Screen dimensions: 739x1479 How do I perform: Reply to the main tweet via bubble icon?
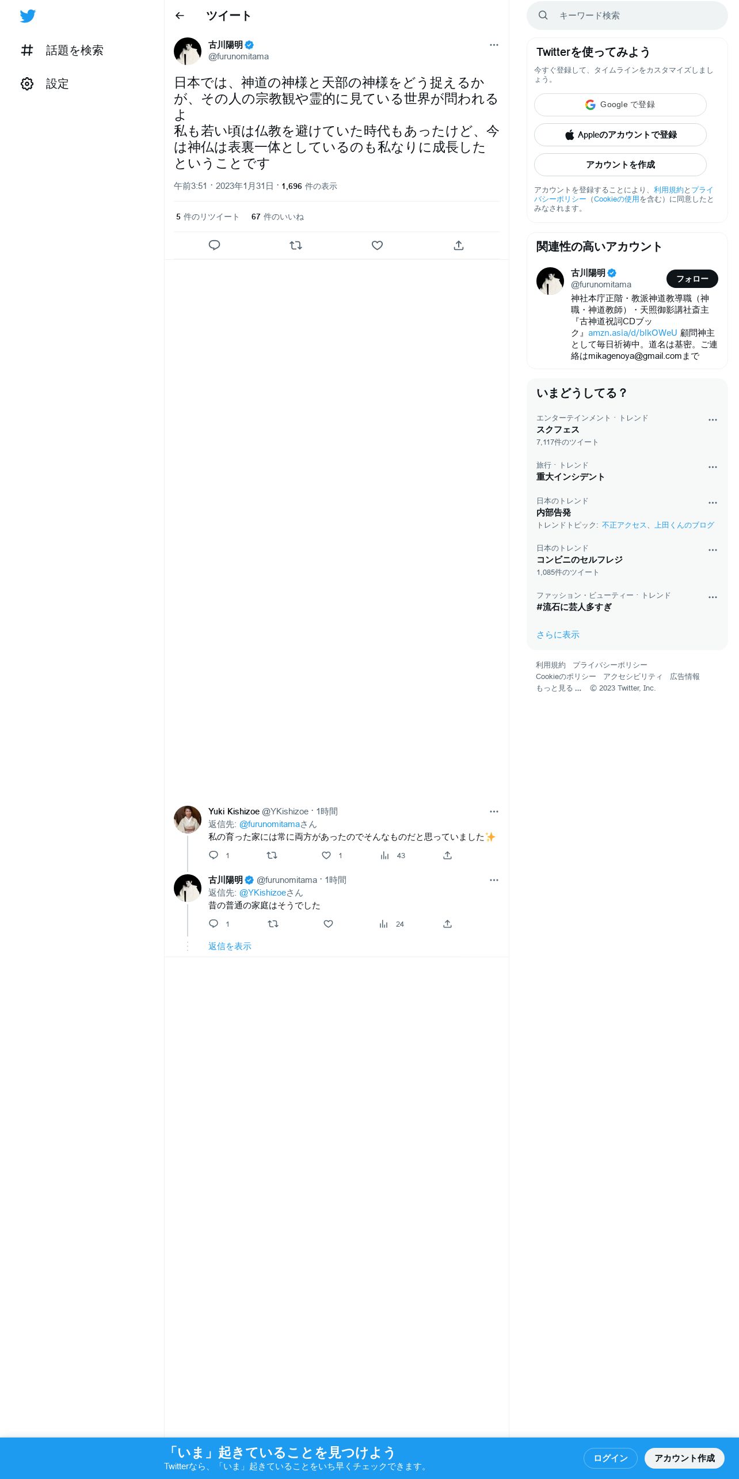pyautogui.click(x=214, y=245)
